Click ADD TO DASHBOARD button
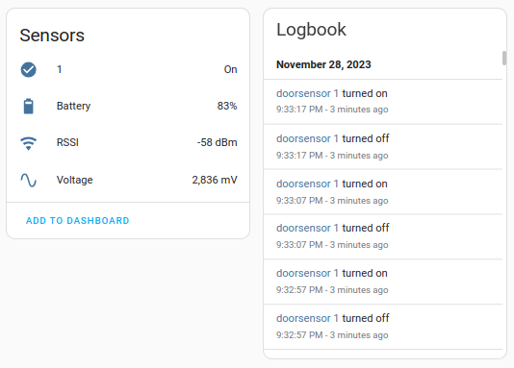 point(78,221)
